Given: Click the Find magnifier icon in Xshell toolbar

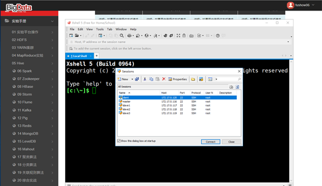Looking at the screenshot, I should tap(122, 35).
